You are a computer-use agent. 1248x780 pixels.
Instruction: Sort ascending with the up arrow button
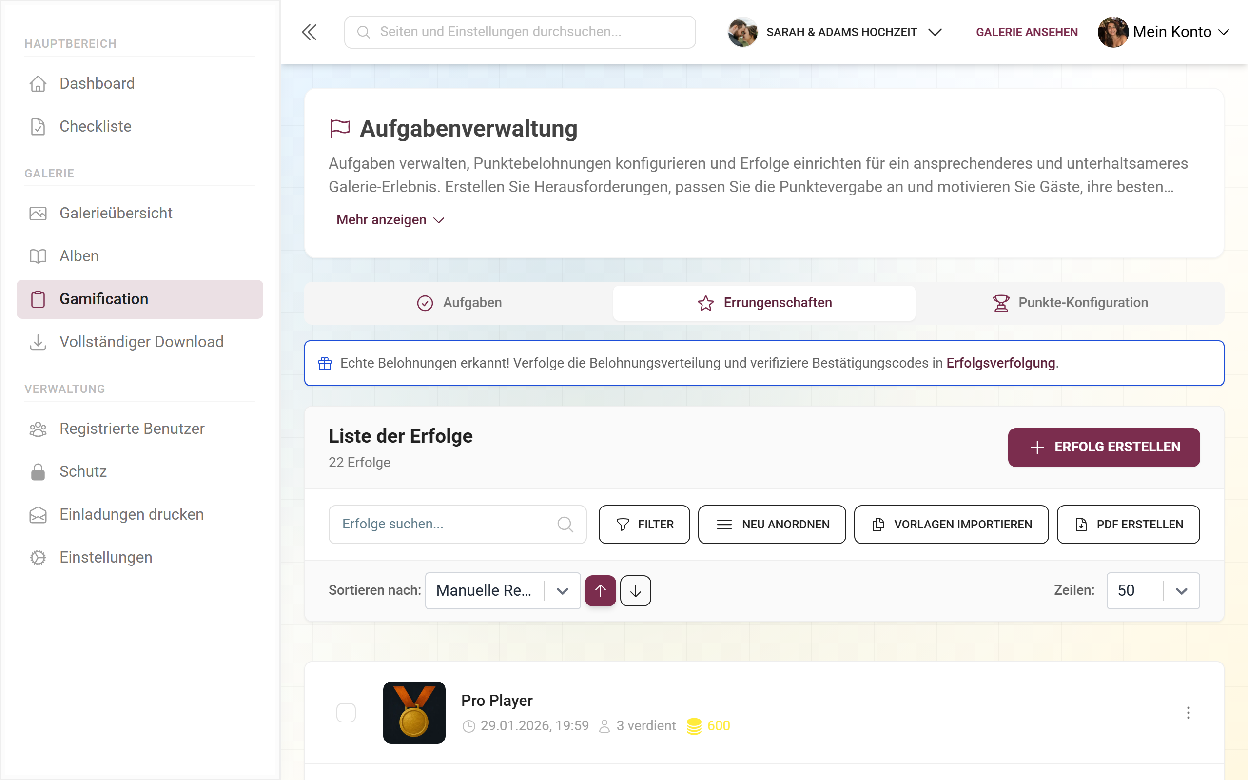click(x=600, y=591)
